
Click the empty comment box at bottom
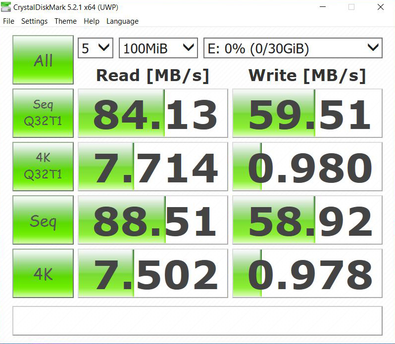pos(197,321)
